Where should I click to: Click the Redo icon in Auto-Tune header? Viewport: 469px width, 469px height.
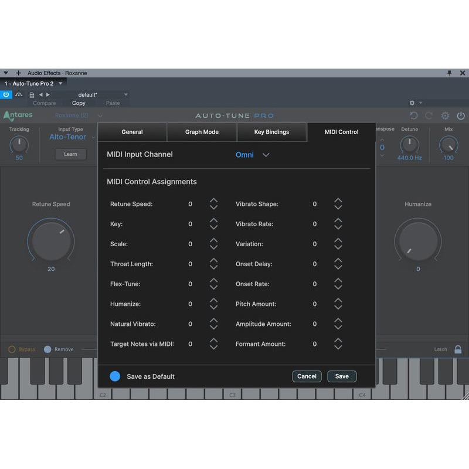pos(429,115)
